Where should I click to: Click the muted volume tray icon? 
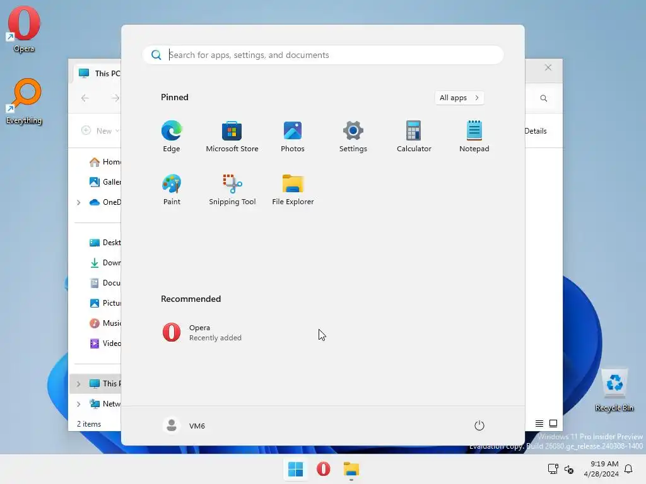tap(569, 469)
